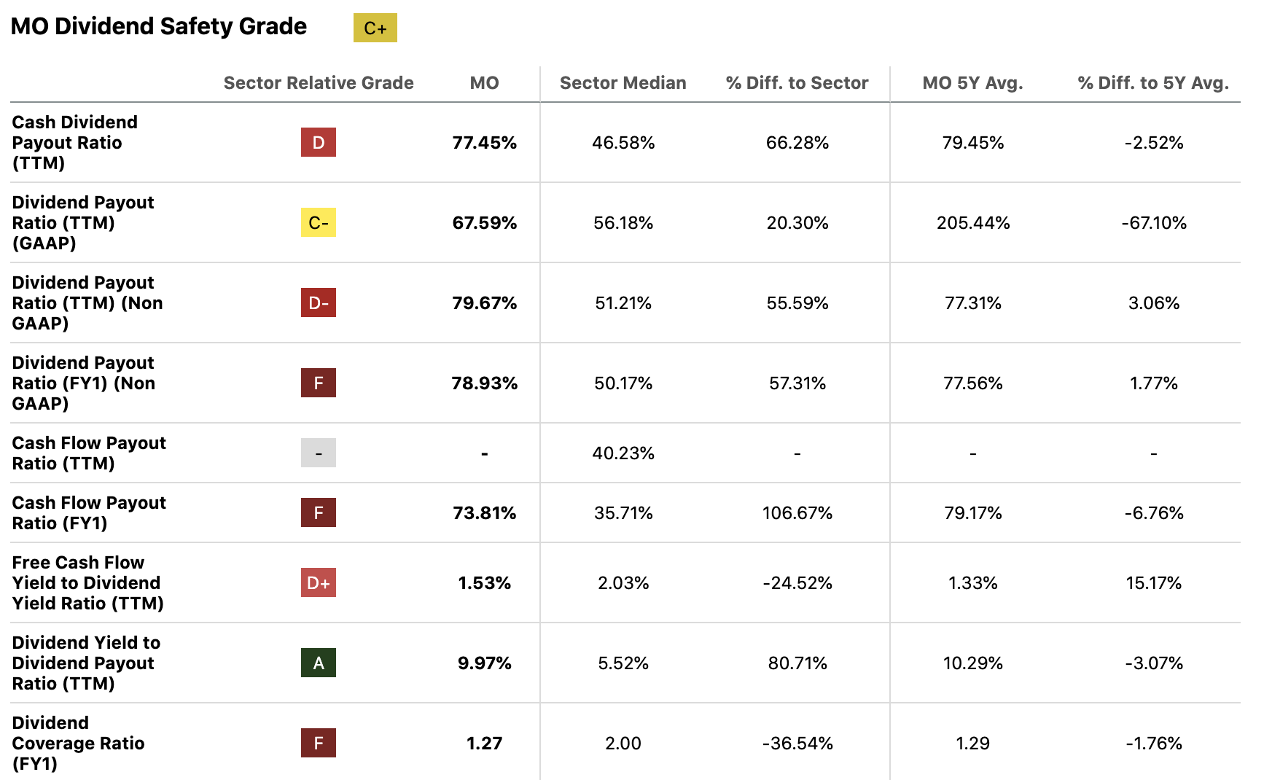Click the F grade badge for Cash Flow Payout Ratio (FY1)
This screenshot has height=780, width=1264.
point(318,512)
